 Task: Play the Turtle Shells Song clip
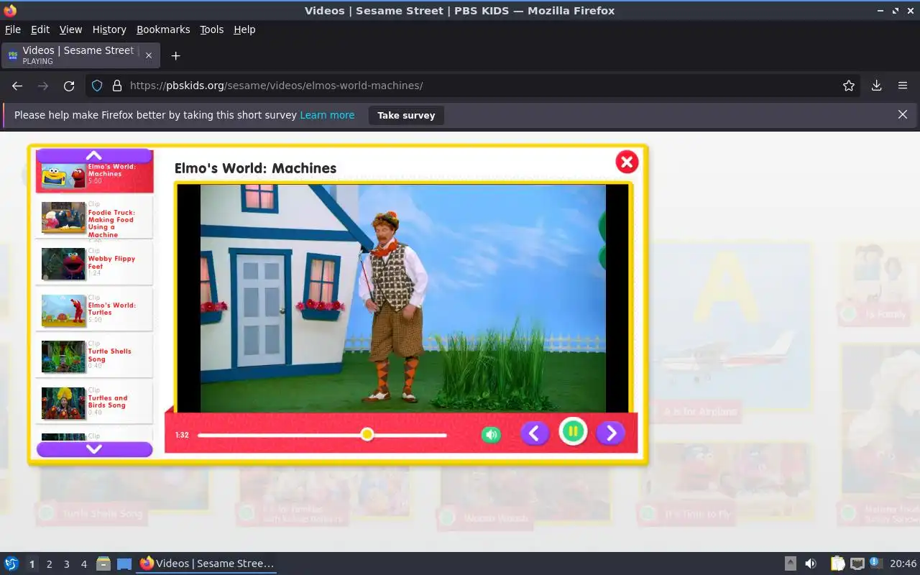point(94,356)
